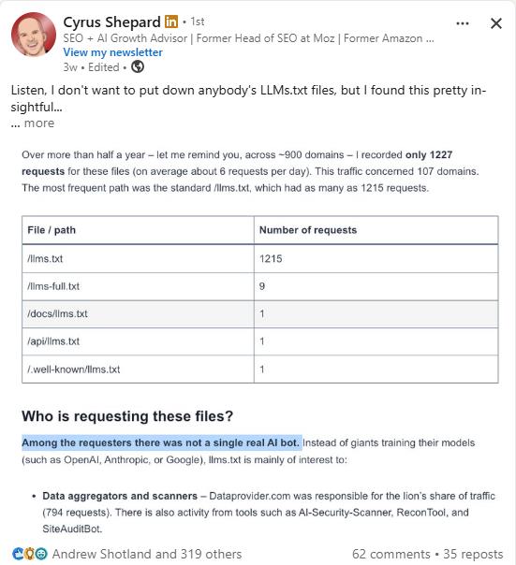Click the "/llms.txt" table row
The height and width of the screenshot is (565, 516).
tap(259, 259)
